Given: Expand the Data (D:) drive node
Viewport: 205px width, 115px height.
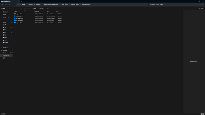Looking at the screenshot, I should [x=2, y=55].
